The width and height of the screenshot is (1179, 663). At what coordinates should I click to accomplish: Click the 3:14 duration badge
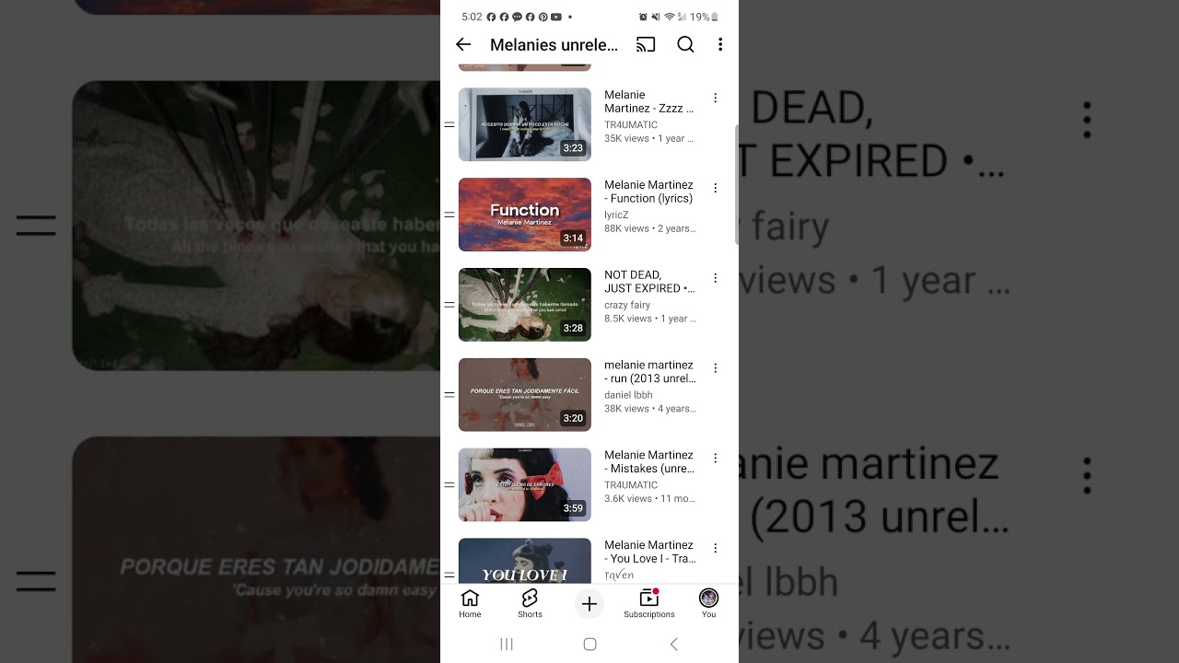click(573, 238)
